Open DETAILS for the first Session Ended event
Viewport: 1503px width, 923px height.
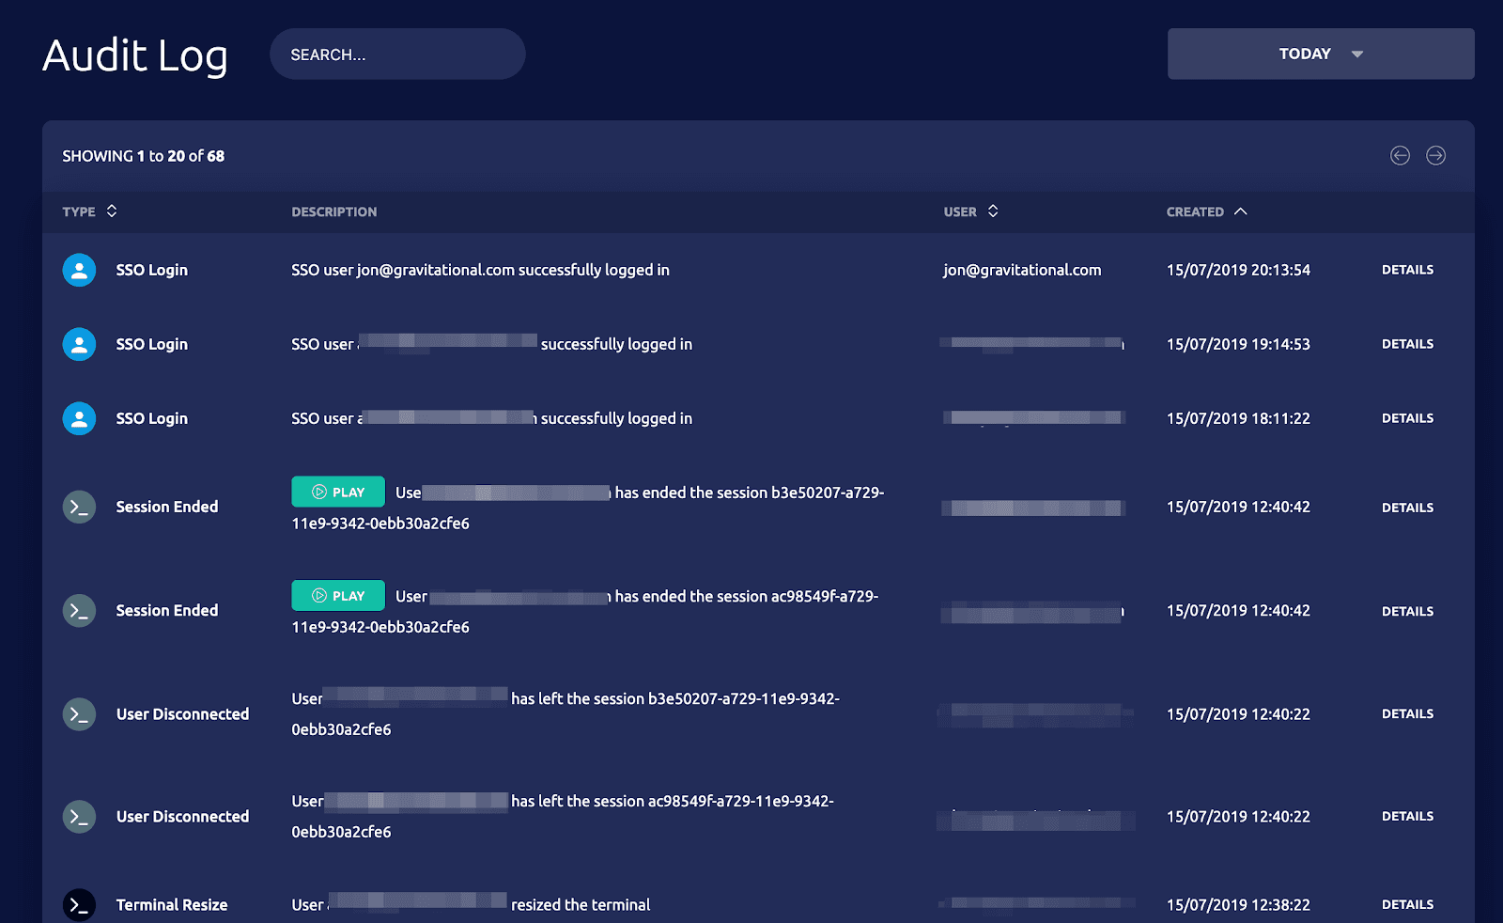pos(1407,507)
